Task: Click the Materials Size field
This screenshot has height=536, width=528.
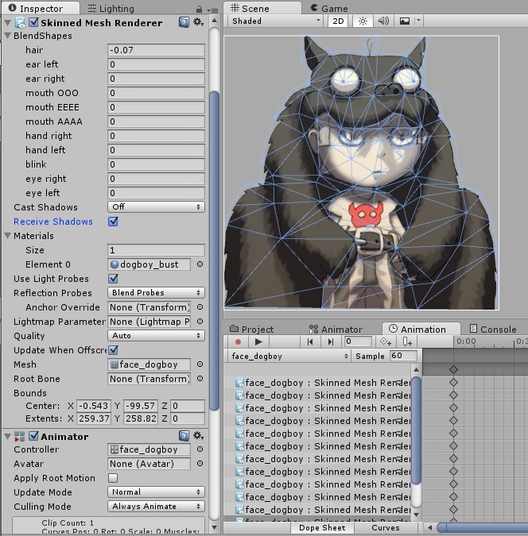Action: pos(156,250)
